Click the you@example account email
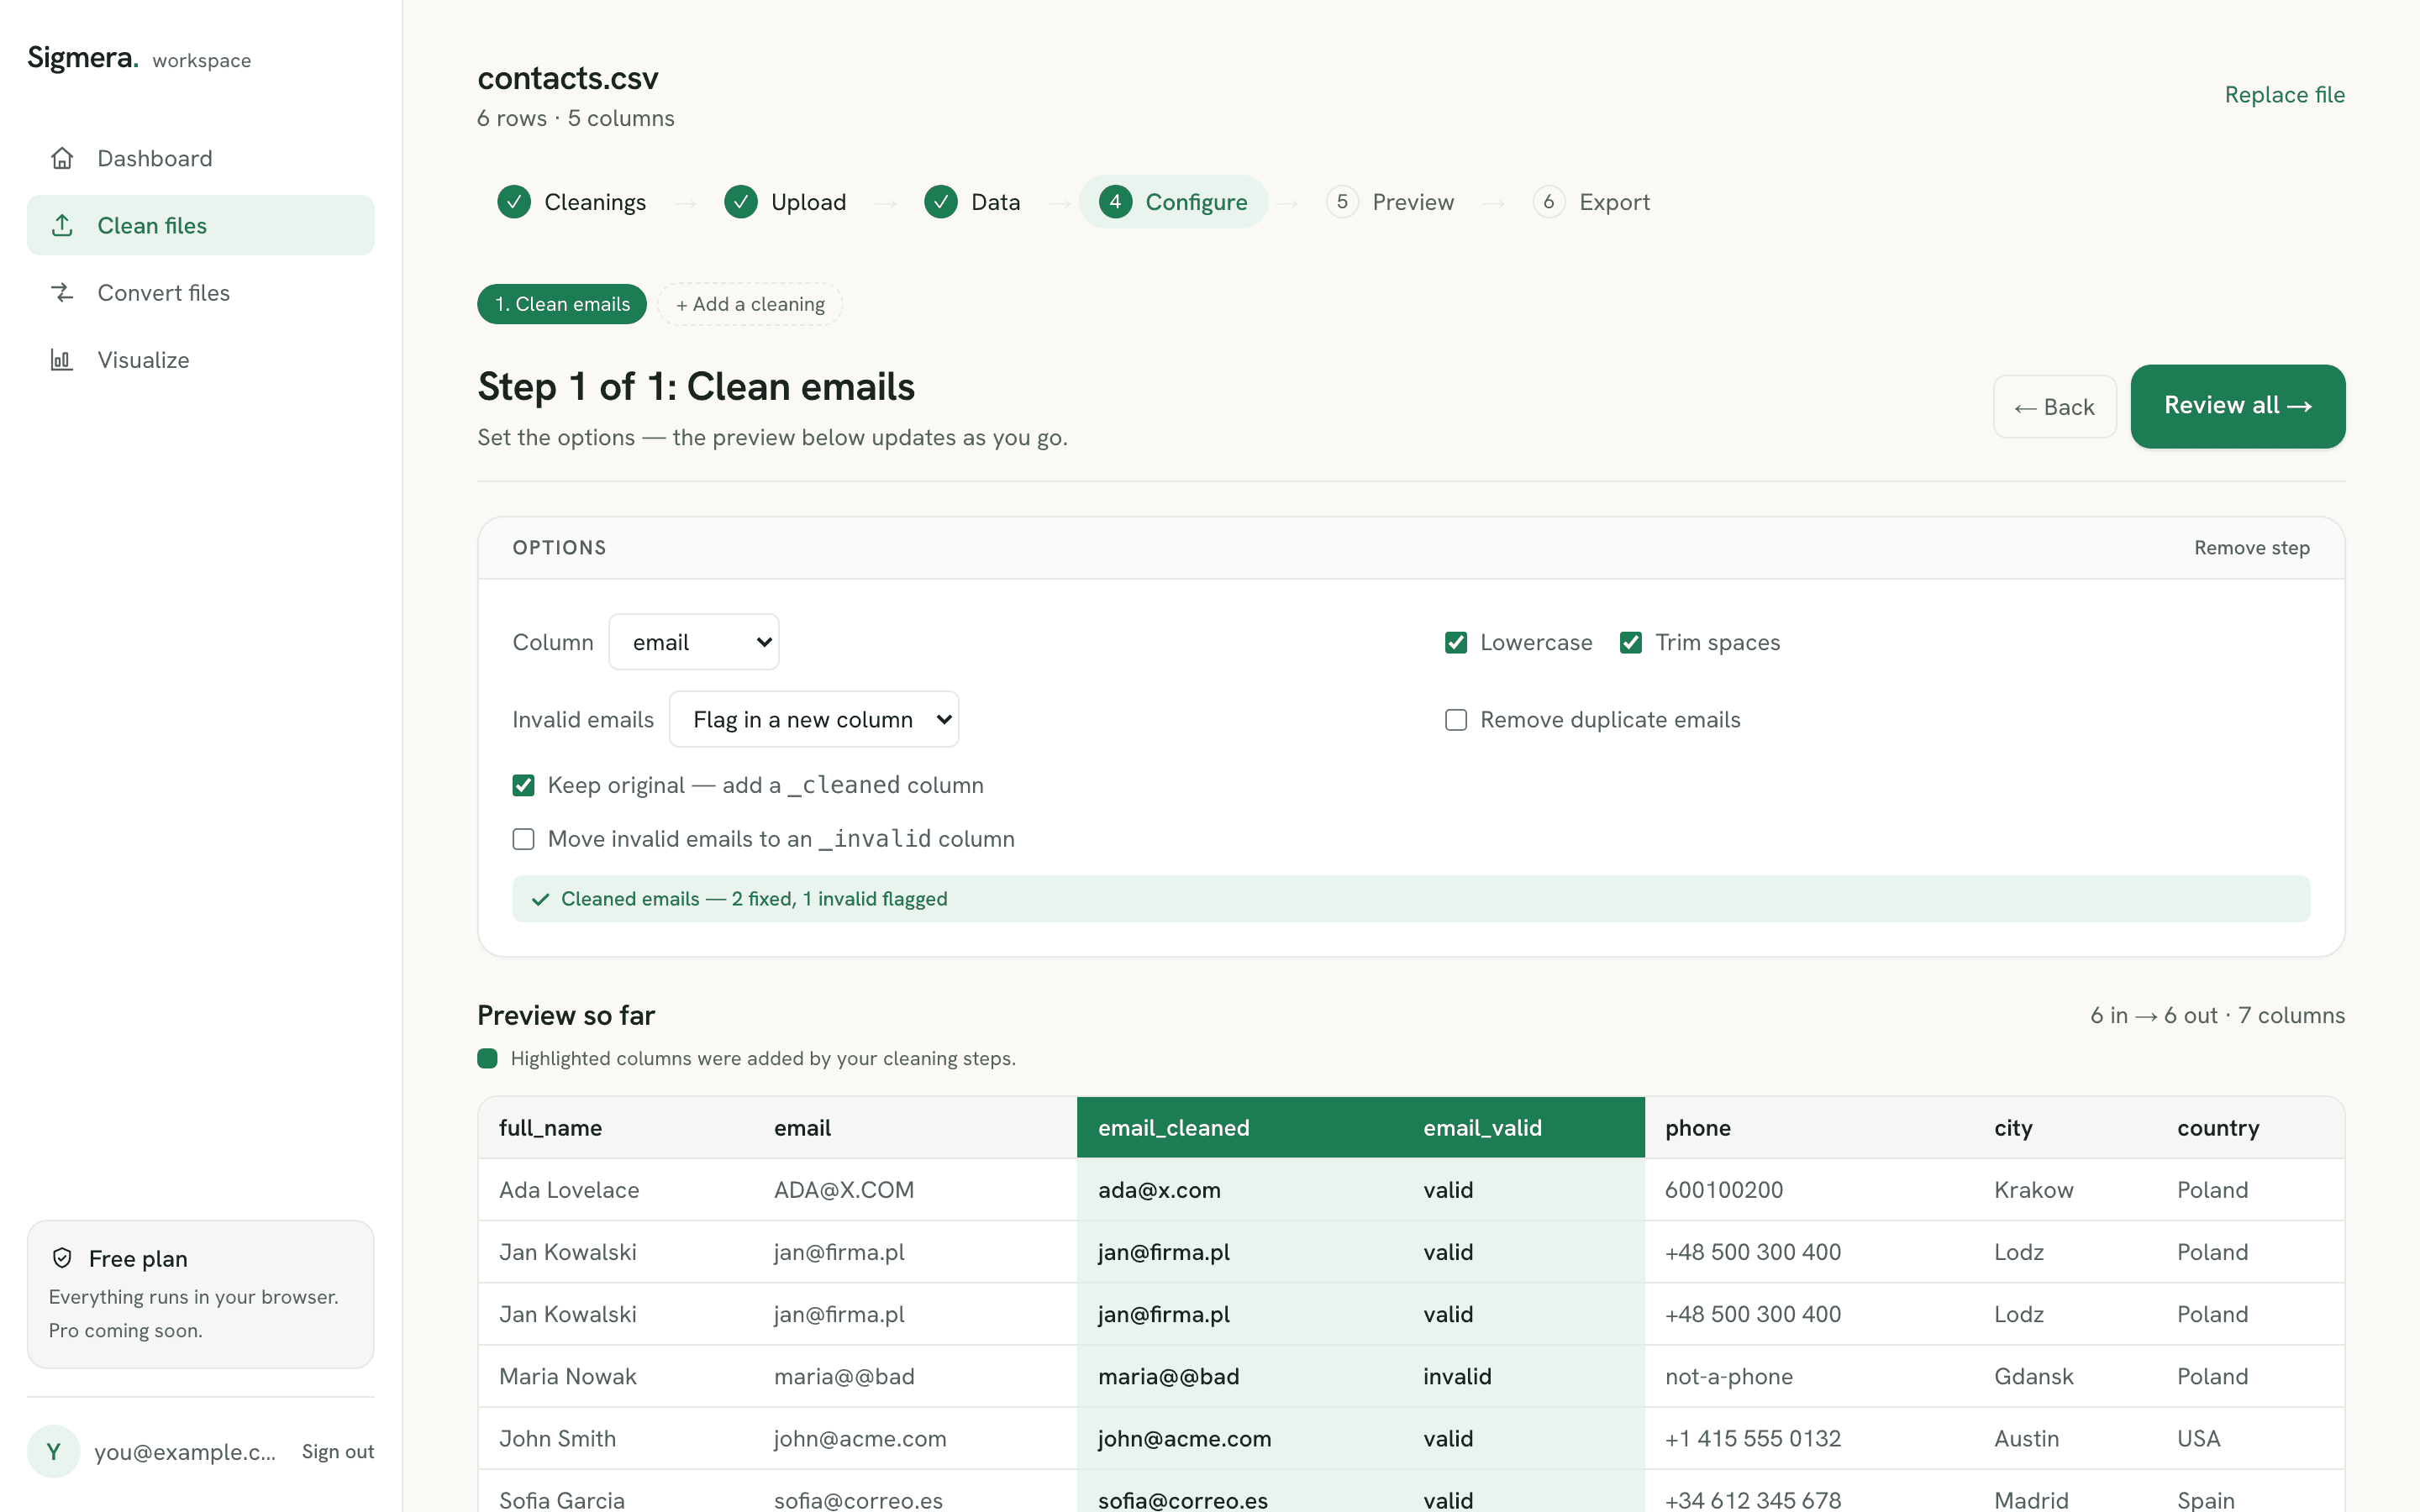The image size is (2420, 1512). [185, 1451]
